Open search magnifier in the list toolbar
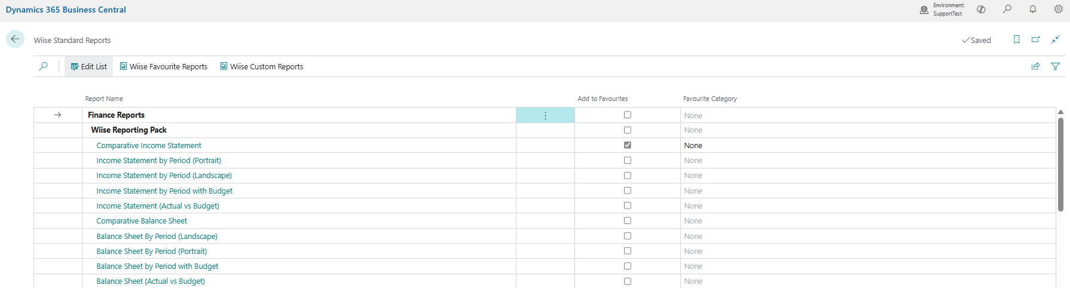This screenshot has height=288, width=1070. (44, 66)
